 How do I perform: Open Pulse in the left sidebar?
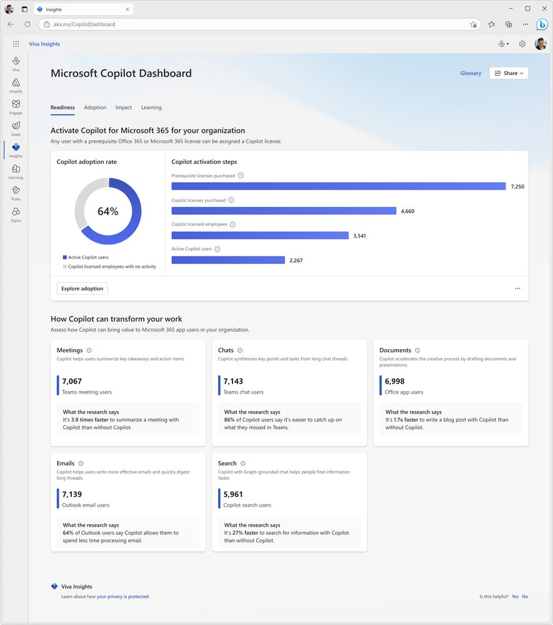16,193
